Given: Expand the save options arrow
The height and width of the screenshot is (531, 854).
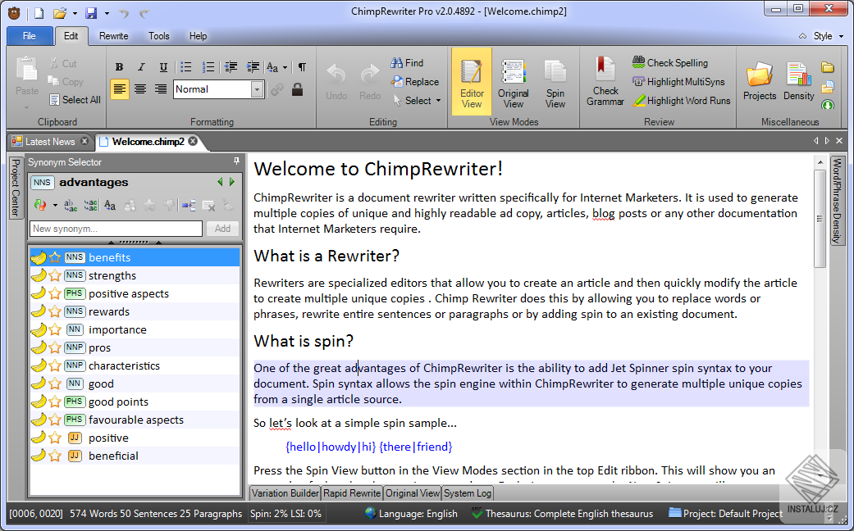Looking at the screenshot, I should coord(107,13).
